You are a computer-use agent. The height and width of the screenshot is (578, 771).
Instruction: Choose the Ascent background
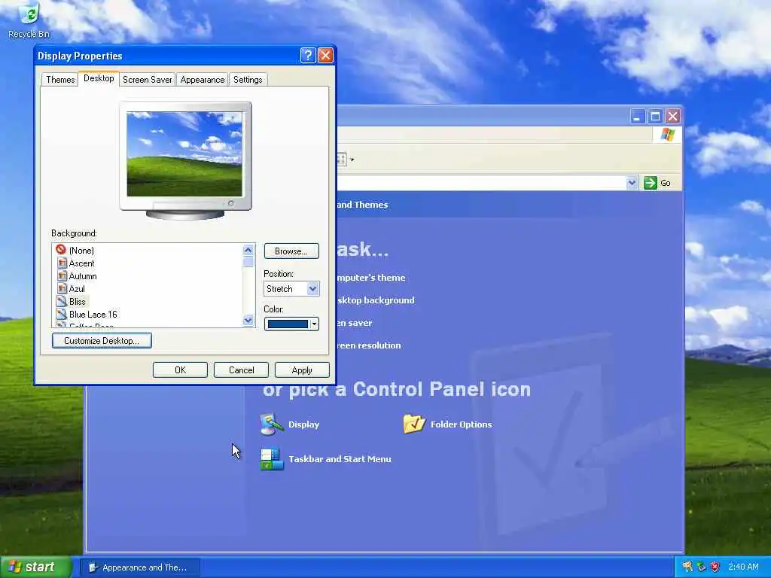(x=81, y=263)
